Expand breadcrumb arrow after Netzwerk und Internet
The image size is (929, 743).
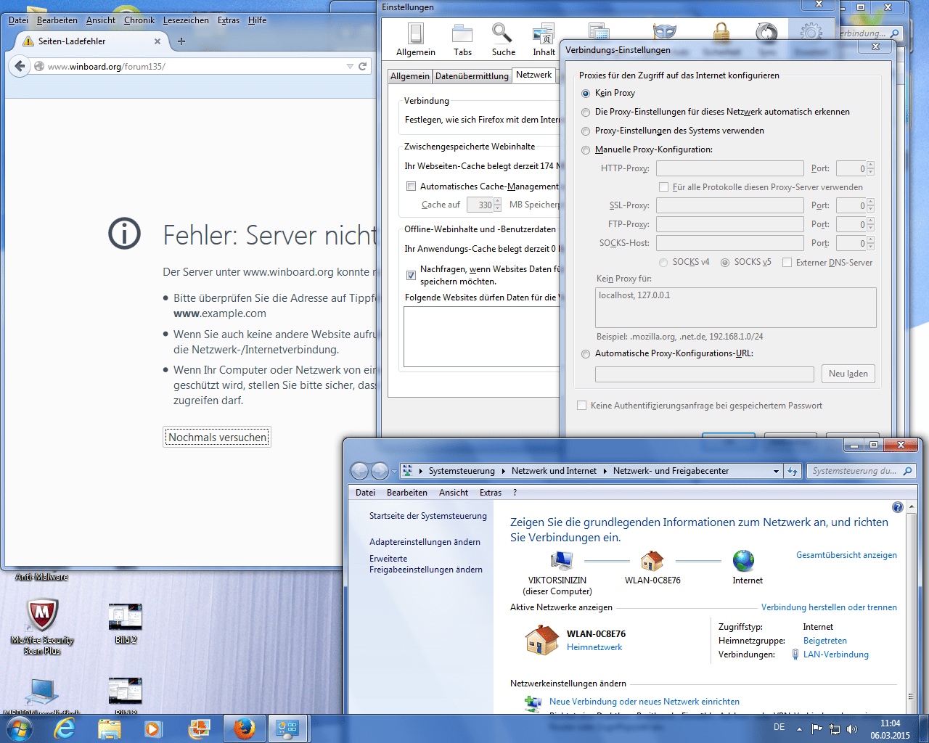pyautogui.click(x=605, y=471)
